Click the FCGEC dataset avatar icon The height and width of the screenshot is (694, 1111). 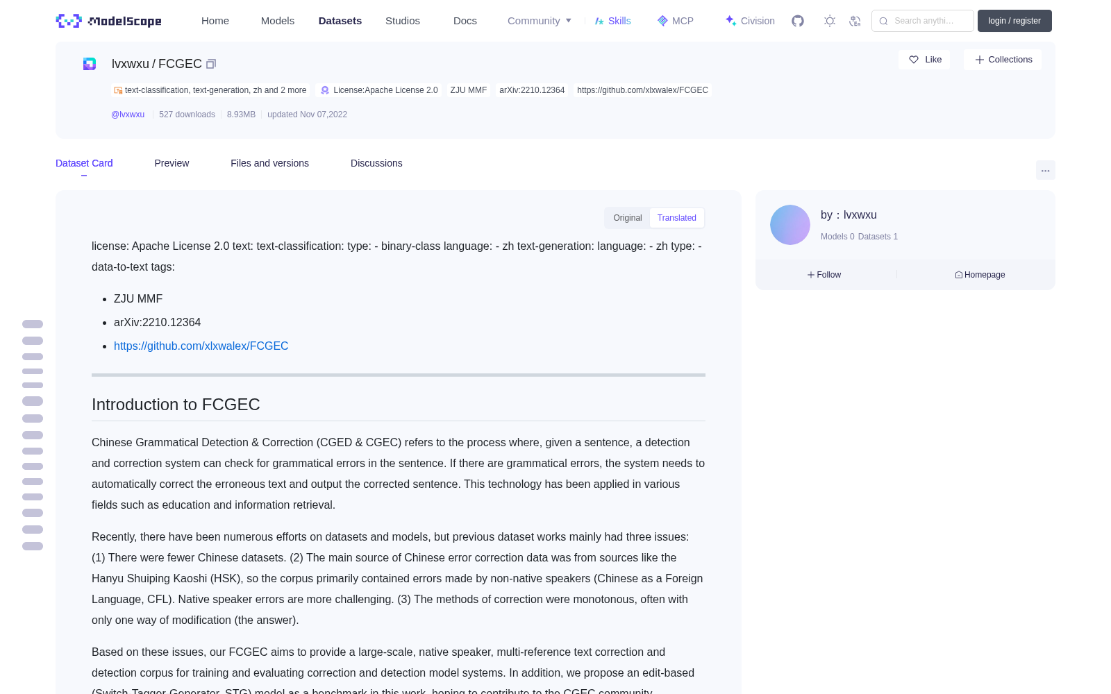90,64
